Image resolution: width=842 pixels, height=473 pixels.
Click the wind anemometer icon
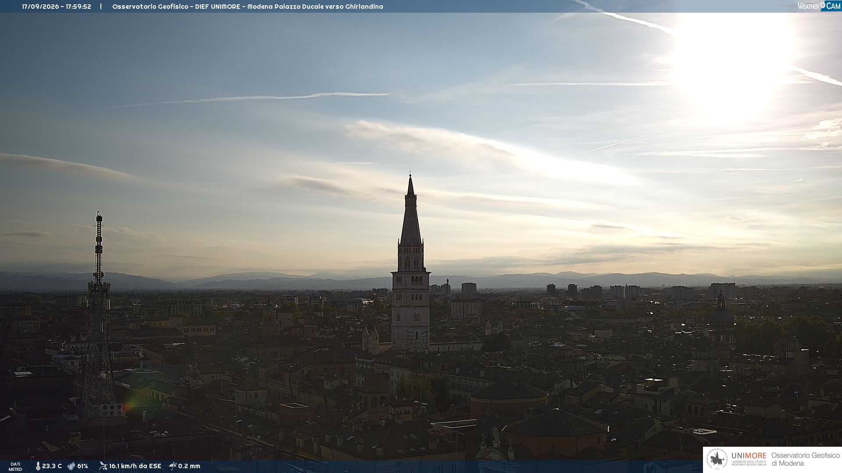103,466
